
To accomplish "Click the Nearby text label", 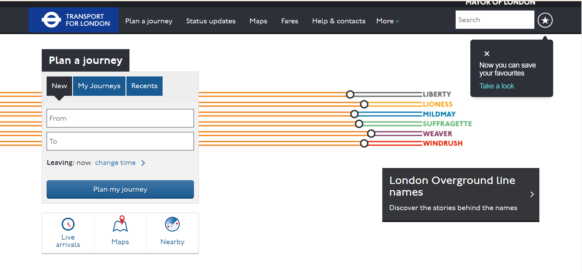I will (172, 242).
